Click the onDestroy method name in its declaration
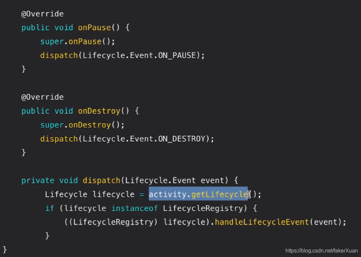The height and width of the screenshot is (257, 361). click(99, 111)
